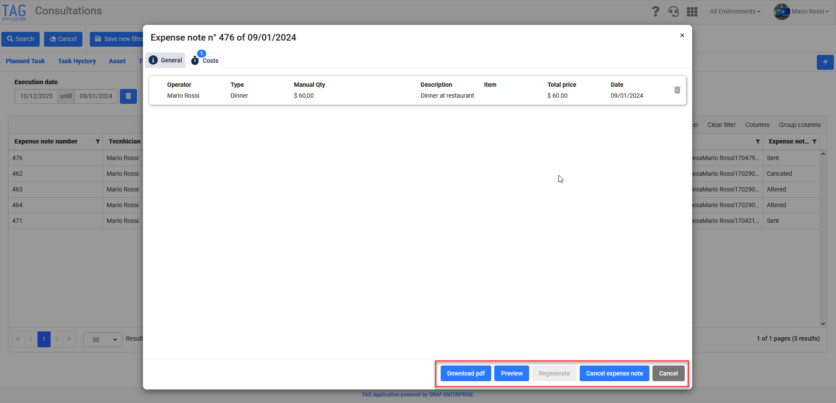Open the apps grid menu icon
836x403 pixels.
tap(692, 12)
